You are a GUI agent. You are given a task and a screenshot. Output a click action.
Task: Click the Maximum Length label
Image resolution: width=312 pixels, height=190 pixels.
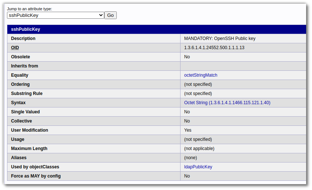tap(29, 149)
